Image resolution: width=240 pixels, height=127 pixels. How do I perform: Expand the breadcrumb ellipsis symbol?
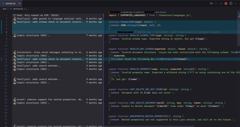pyautogui.click(x=27, y=9)
